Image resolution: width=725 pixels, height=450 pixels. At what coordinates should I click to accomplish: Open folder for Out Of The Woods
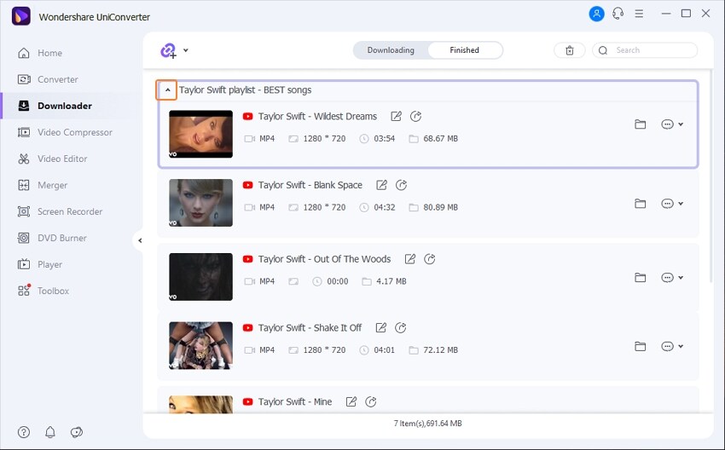(640, 278)
